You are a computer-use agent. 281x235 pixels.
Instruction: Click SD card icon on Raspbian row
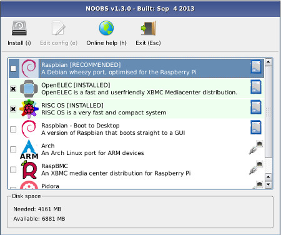tap(256, 67)
